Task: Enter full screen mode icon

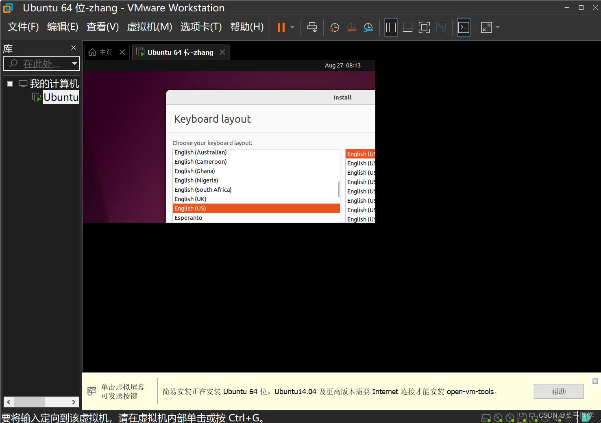Action: coord(424,27)
